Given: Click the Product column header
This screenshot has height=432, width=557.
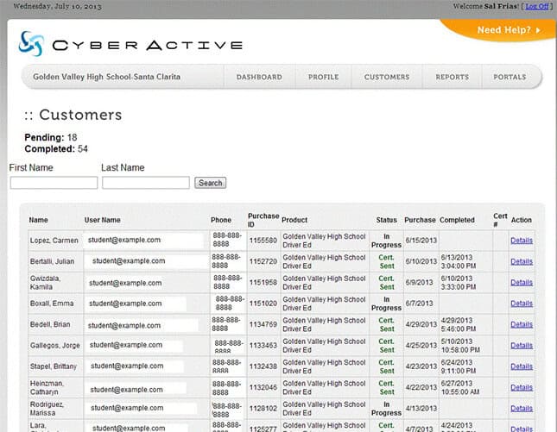Looking at the screenshot, I should pyautogui.click(x=294, y=220).
